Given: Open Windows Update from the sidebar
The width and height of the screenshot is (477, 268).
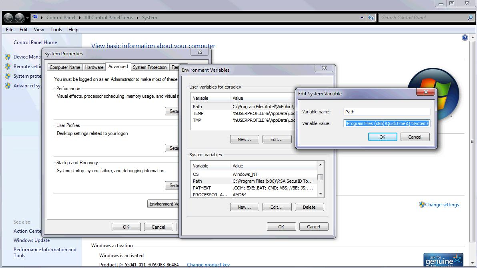Looking at the screenshot, I should click(x=31, y=240).
